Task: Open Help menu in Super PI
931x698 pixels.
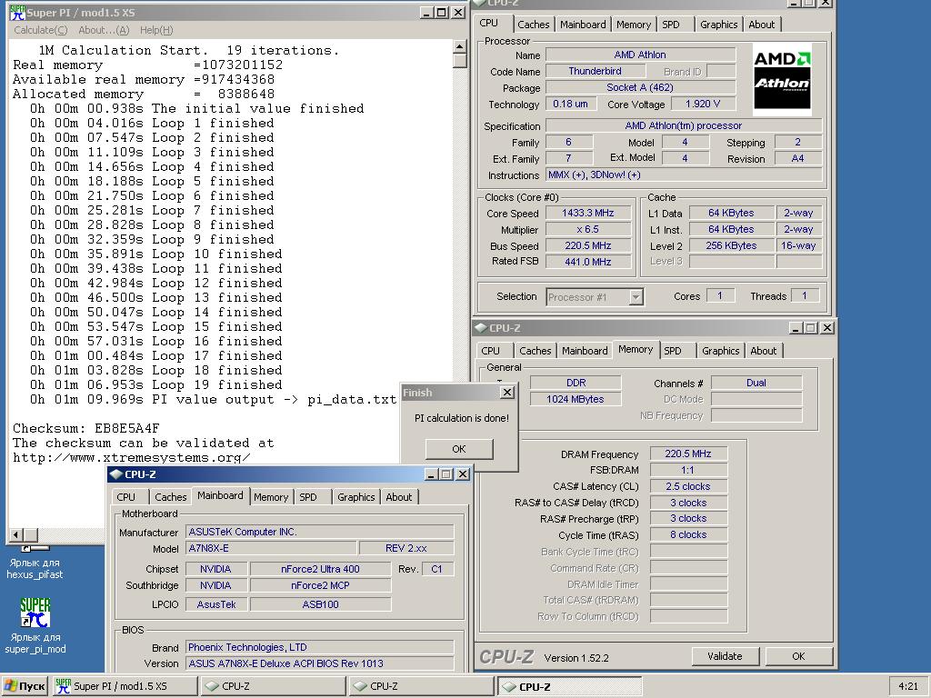Action: click(x=156, y=30)
